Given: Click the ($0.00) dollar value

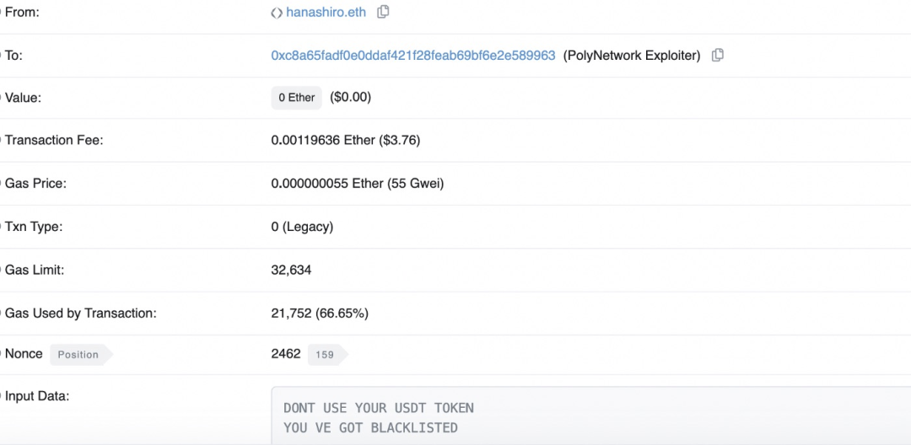Looking at the screenshot, I should (x=350, y=98).
